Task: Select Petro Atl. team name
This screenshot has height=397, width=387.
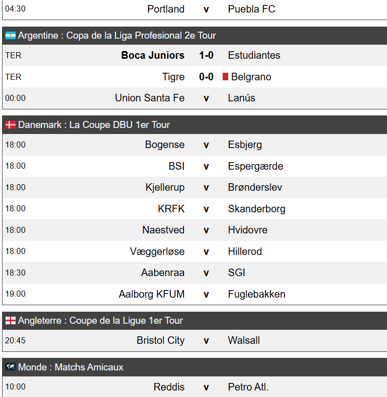Action: pos(248,387)
